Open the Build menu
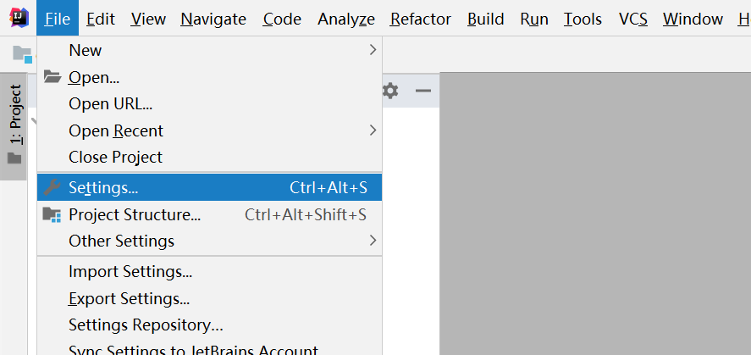The image size is (751, 355). tap(486, 19)
